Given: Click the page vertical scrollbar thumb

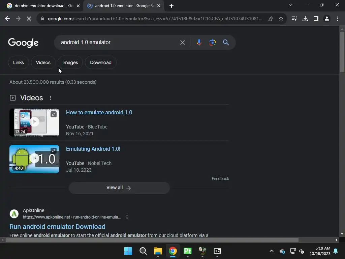Looking at the screenshot, I should (x=342, y=52).
